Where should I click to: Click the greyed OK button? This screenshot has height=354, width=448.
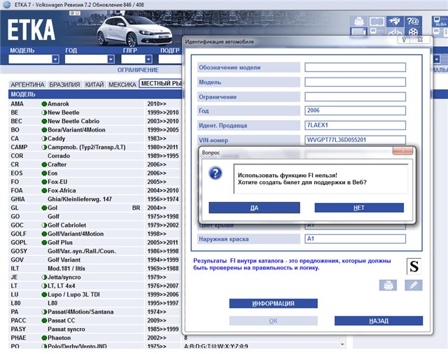tap(273, 321)
